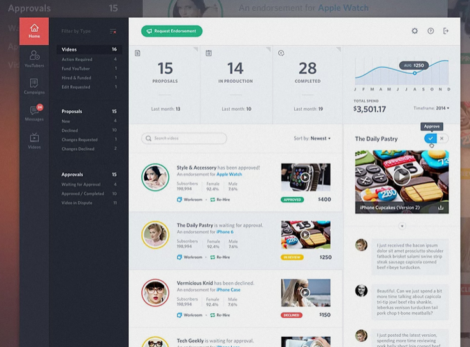Screen dimensions: 470x347
Task: Re-Hire Vermicious Knid
Action: [220, 315]
